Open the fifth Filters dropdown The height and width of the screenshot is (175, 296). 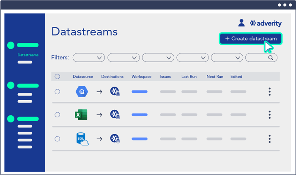pos(227,58)
